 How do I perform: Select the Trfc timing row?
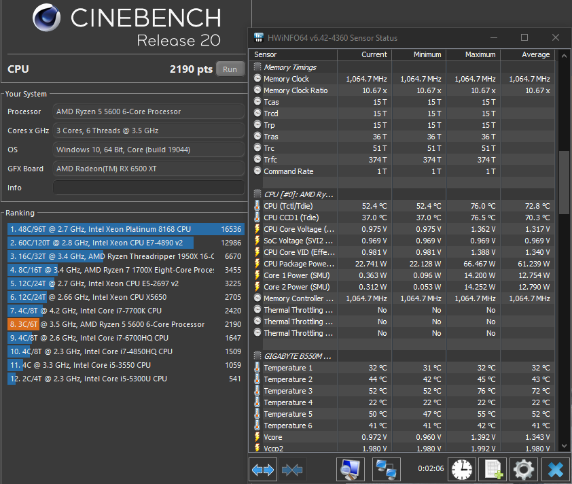pos(402,160)
